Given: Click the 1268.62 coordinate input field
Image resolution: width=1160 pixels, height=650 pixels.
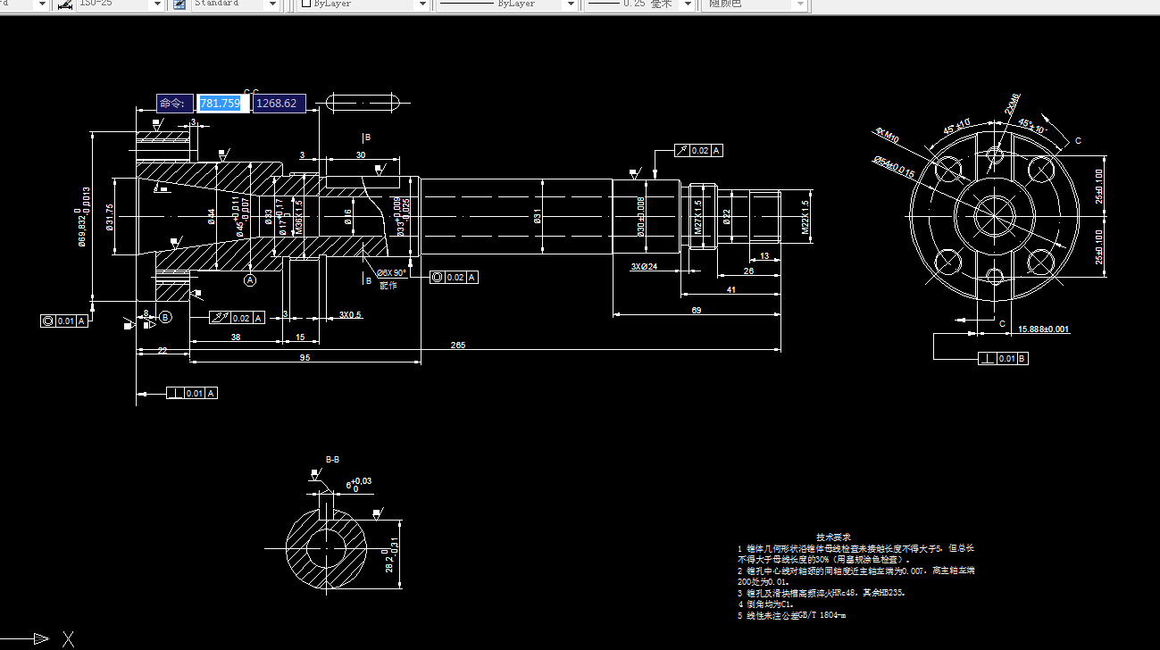Looking at the screenshot, I should coord(279,103).
